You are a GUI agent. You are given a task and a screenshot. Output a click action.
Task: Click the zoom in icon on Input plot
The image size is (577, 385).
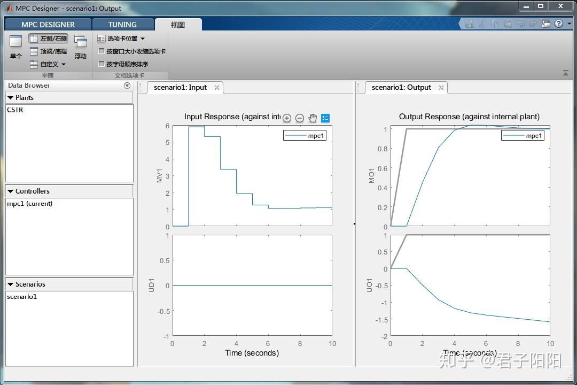tap(287, 118)
